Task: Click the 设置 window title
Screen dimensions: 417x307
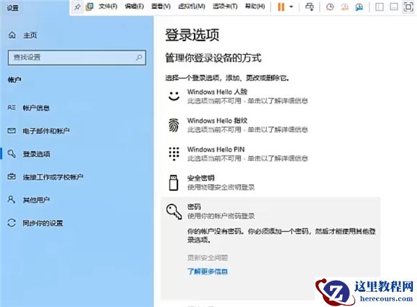Action: (13, 8)
